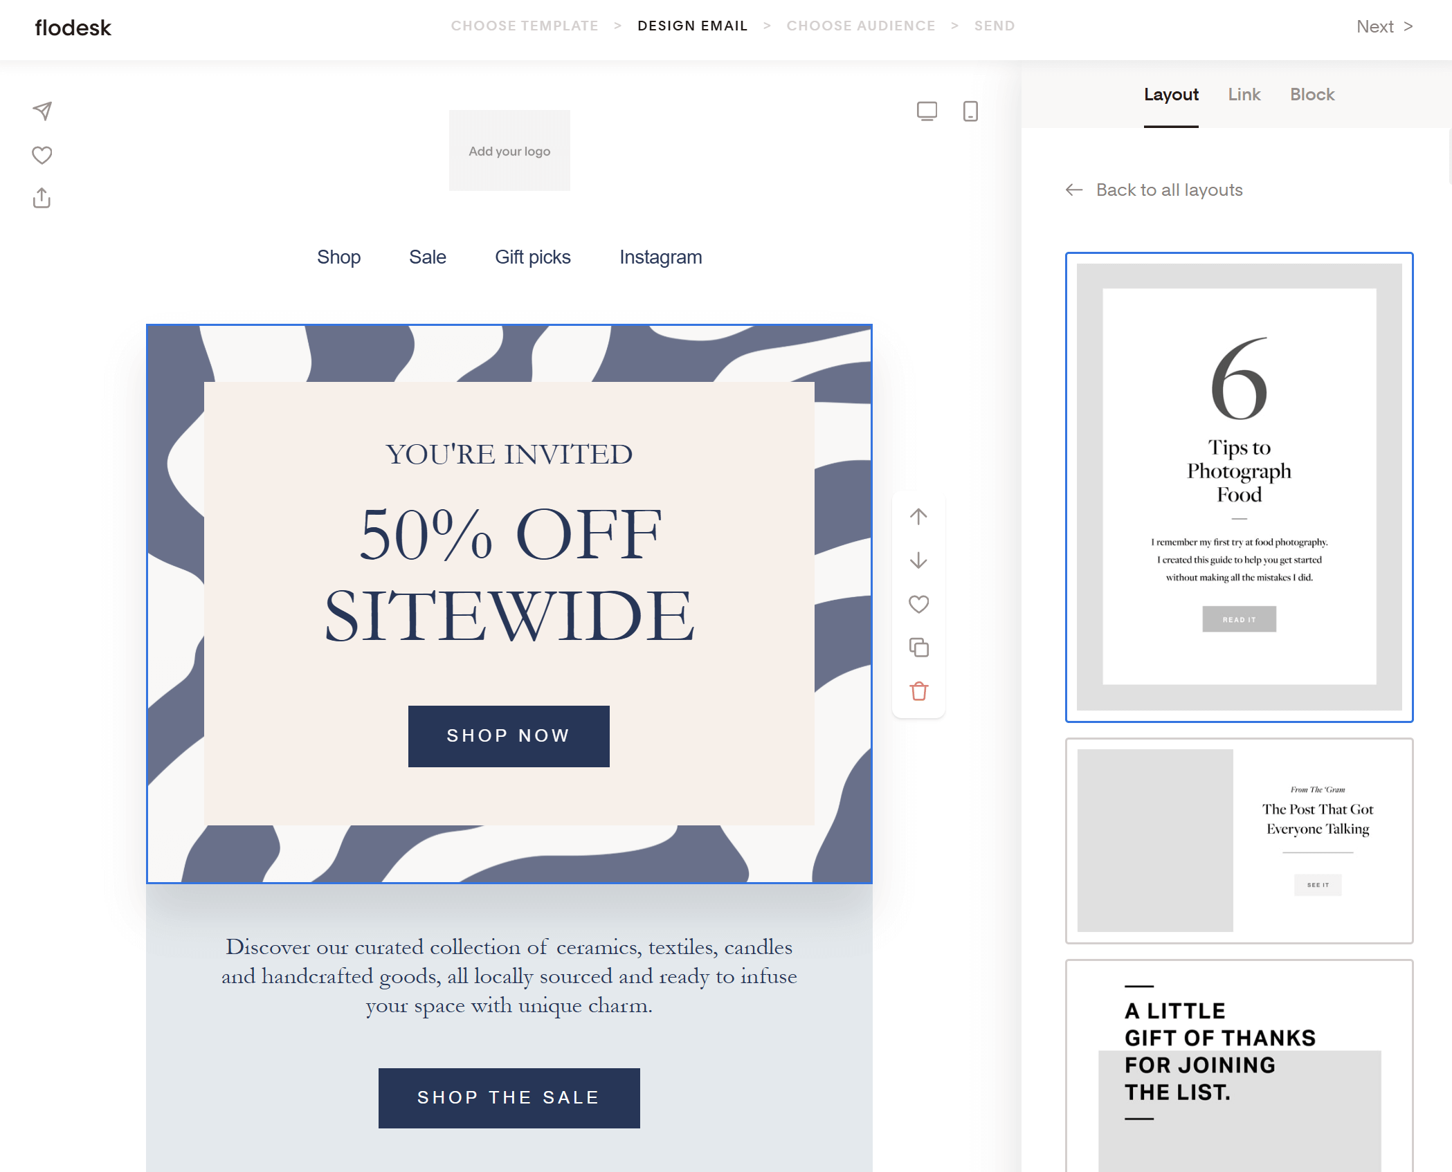
Task: Switch to the Block tab
Action: click(1312, 94)
